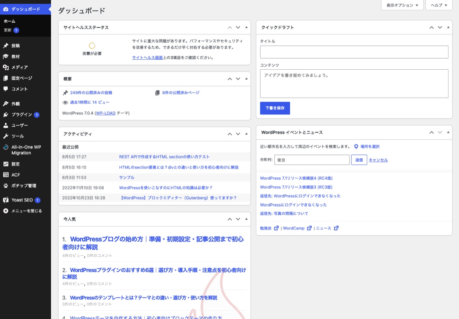Screen dimensions: 459x319
Task: Open the 勉強会 external link
Action: coord(269,228)
